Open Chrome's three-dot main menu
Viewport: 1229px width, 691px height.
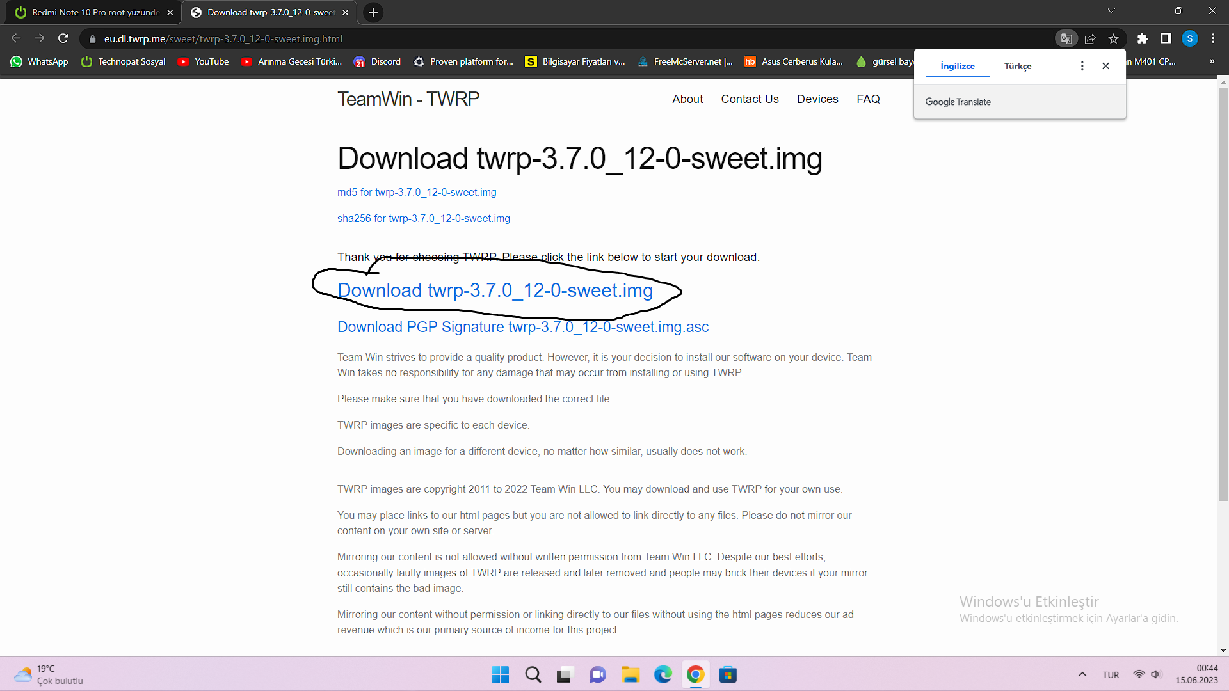click(1213, 38)
